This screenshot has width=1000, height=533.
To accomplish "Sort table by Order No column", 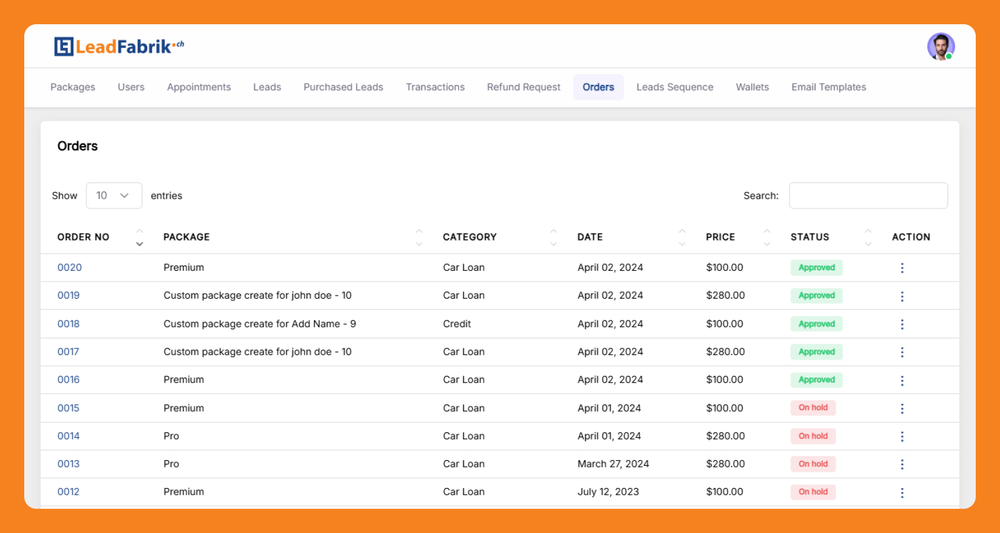I will 139,237.
